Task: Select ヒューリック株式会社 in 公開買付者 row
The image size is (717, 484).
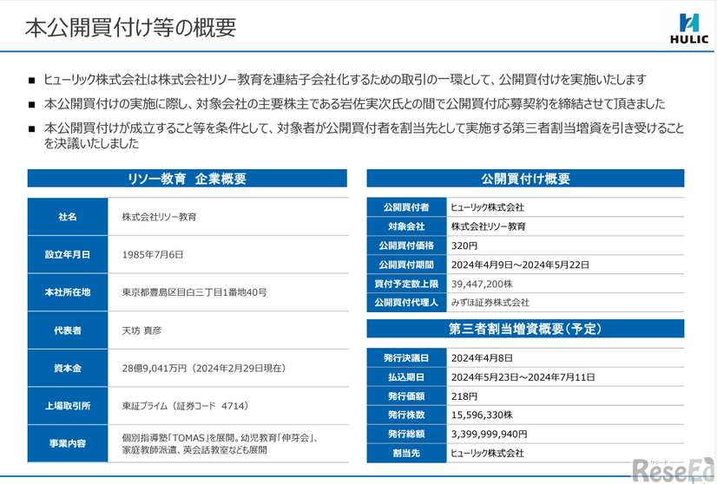Action: [x=488, y=207]
